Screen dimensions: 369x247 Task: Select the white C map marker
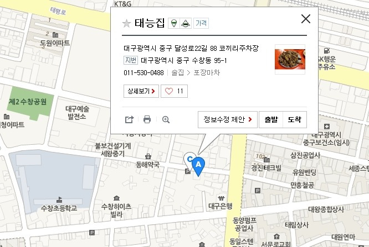(x=188, y=159)
